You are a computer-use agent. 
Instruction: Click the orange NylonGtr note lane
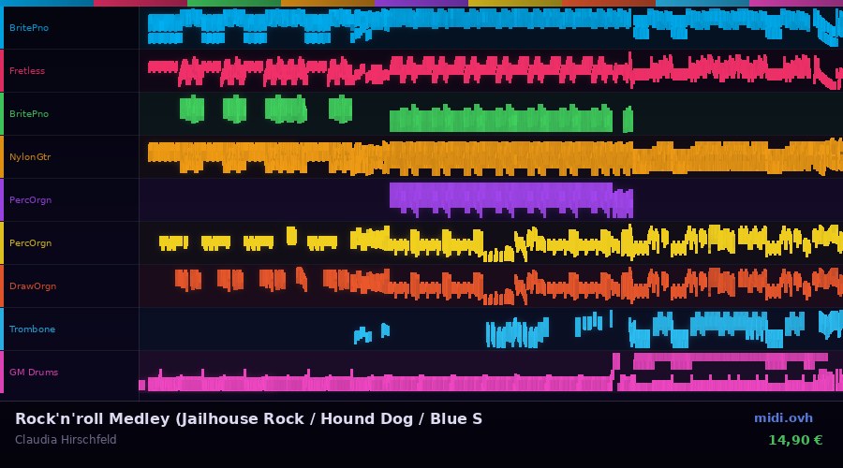click(x=487, y=156)
